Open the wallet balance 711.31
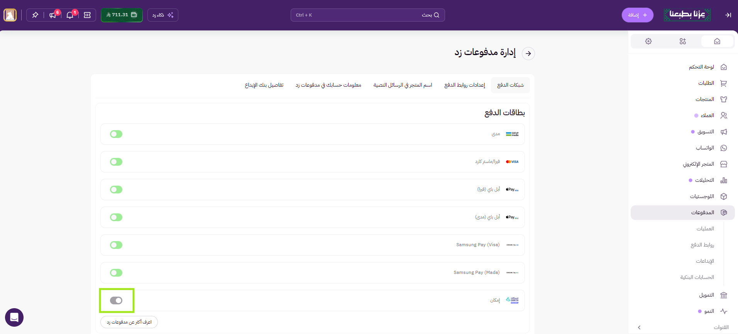738x334 pixels. (122, 15)
